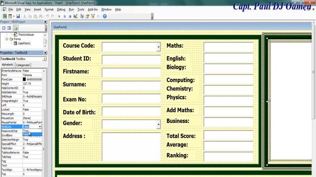Click the View Object icon in Project panel
Screen dimensions: 316x177
click(x=9, y=28)
